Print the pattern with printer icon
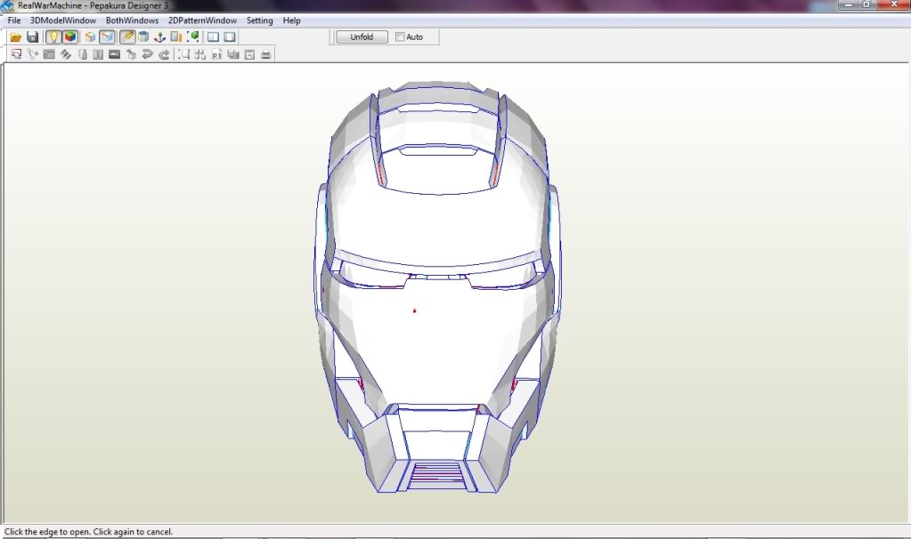Viewport: 911px width, 539px height. pos(265,54)
